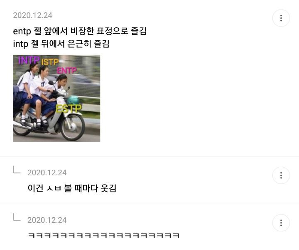
Task: Click the pink ENTP label in the image
Action: pyautogui.click(x=67, y=70)
